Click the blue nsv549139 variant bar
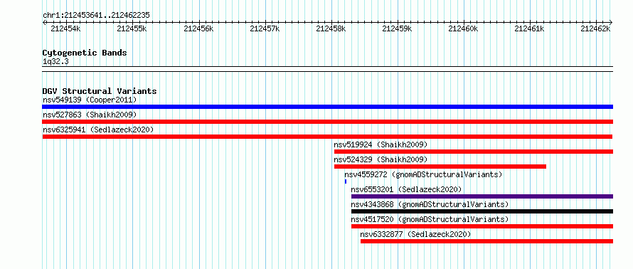The width and height of the screenshot is (633, 269). click(327, 107)
